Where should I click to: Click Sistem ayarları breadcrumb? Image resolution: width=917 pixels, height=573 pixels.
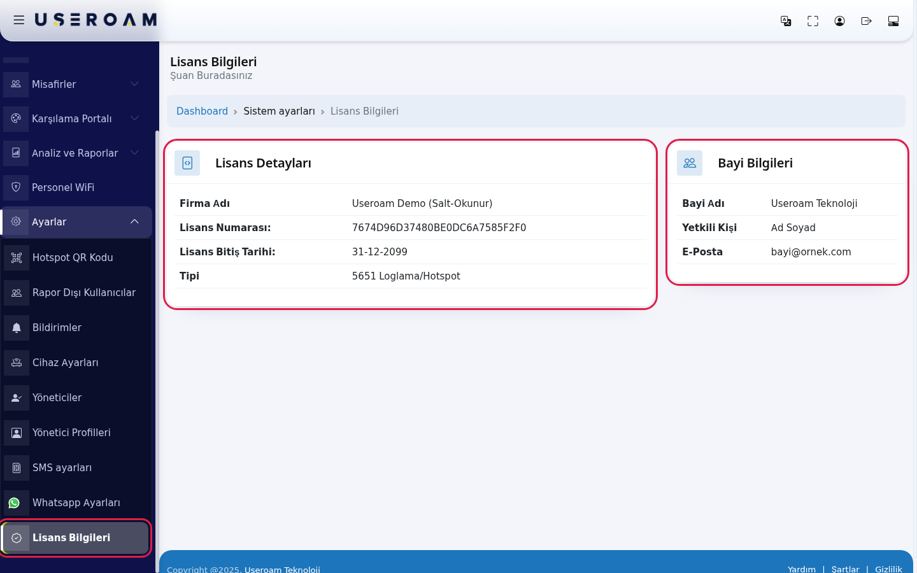tap(279, 111)
